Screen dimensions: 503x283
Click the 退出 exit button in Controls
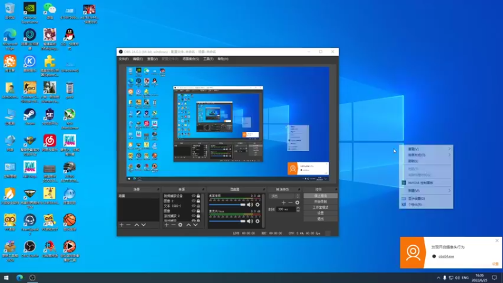click(321, 219)
